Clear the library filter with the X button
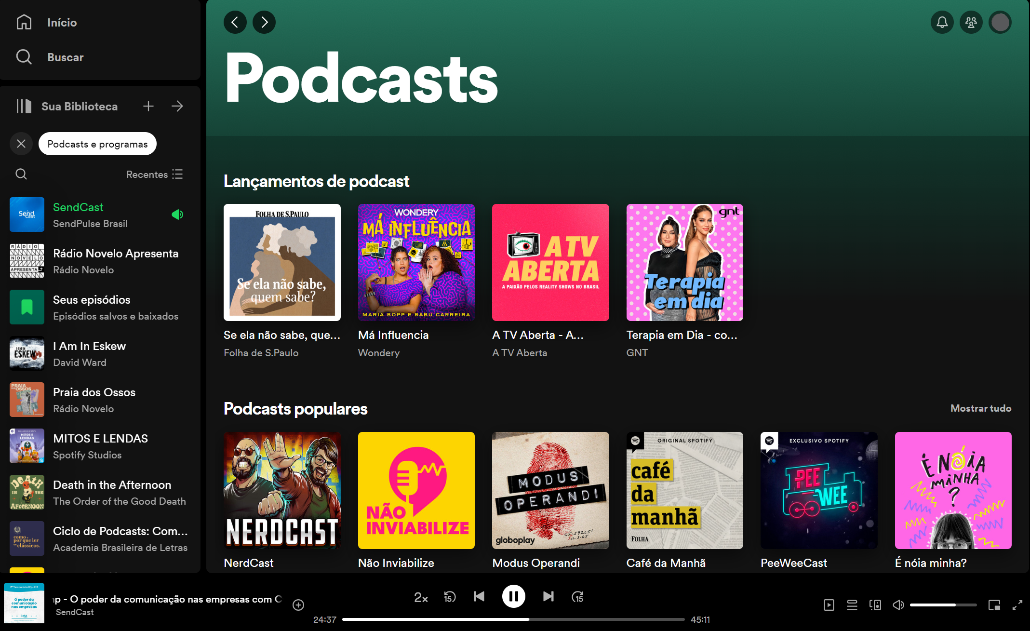 (x=21, y=144)
